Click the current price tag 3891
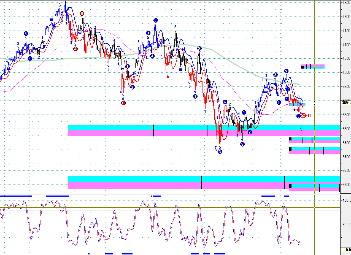This screenshot has height=255, width=351. pos(346,103)
